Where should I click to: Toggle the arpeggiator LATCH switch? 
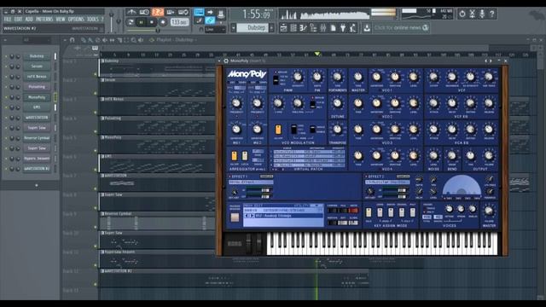(245, 155)
